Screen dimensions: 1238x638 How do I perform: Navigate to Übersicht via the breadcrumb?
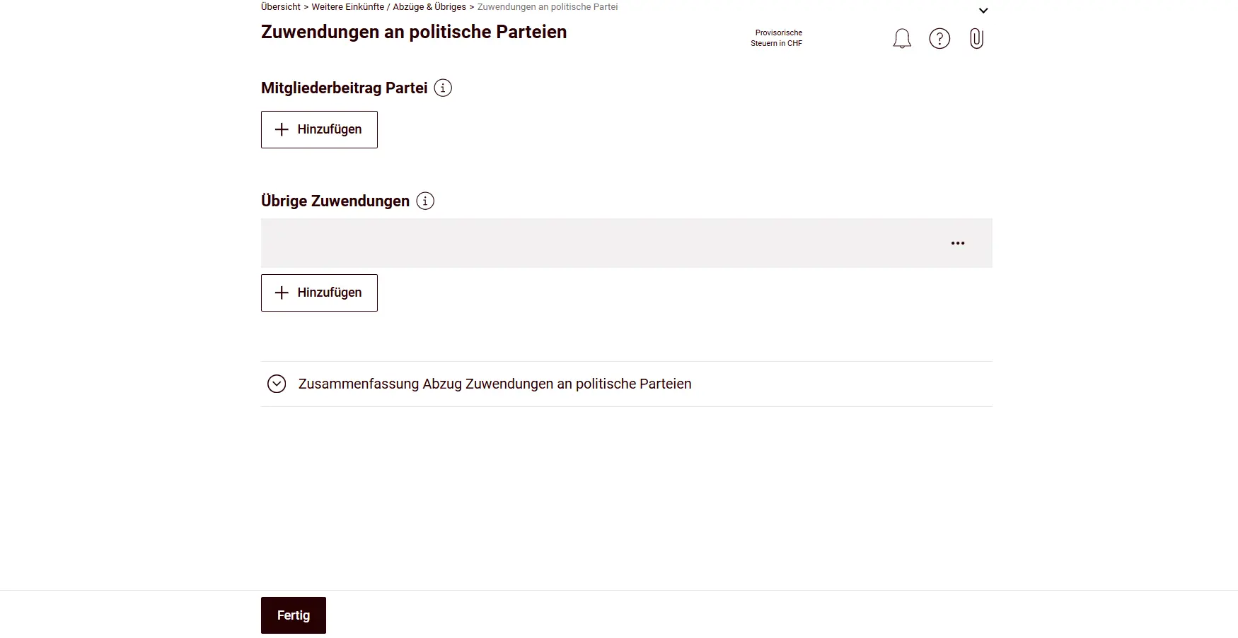click(280, 6)
